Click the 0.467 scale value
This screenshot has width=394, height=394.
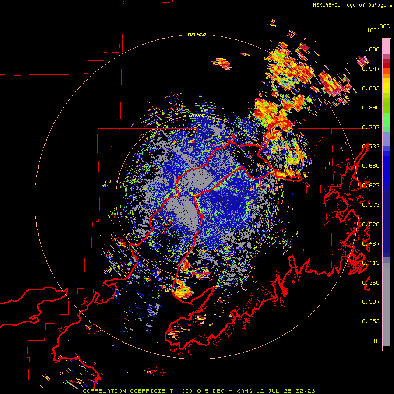pos(371,244)
